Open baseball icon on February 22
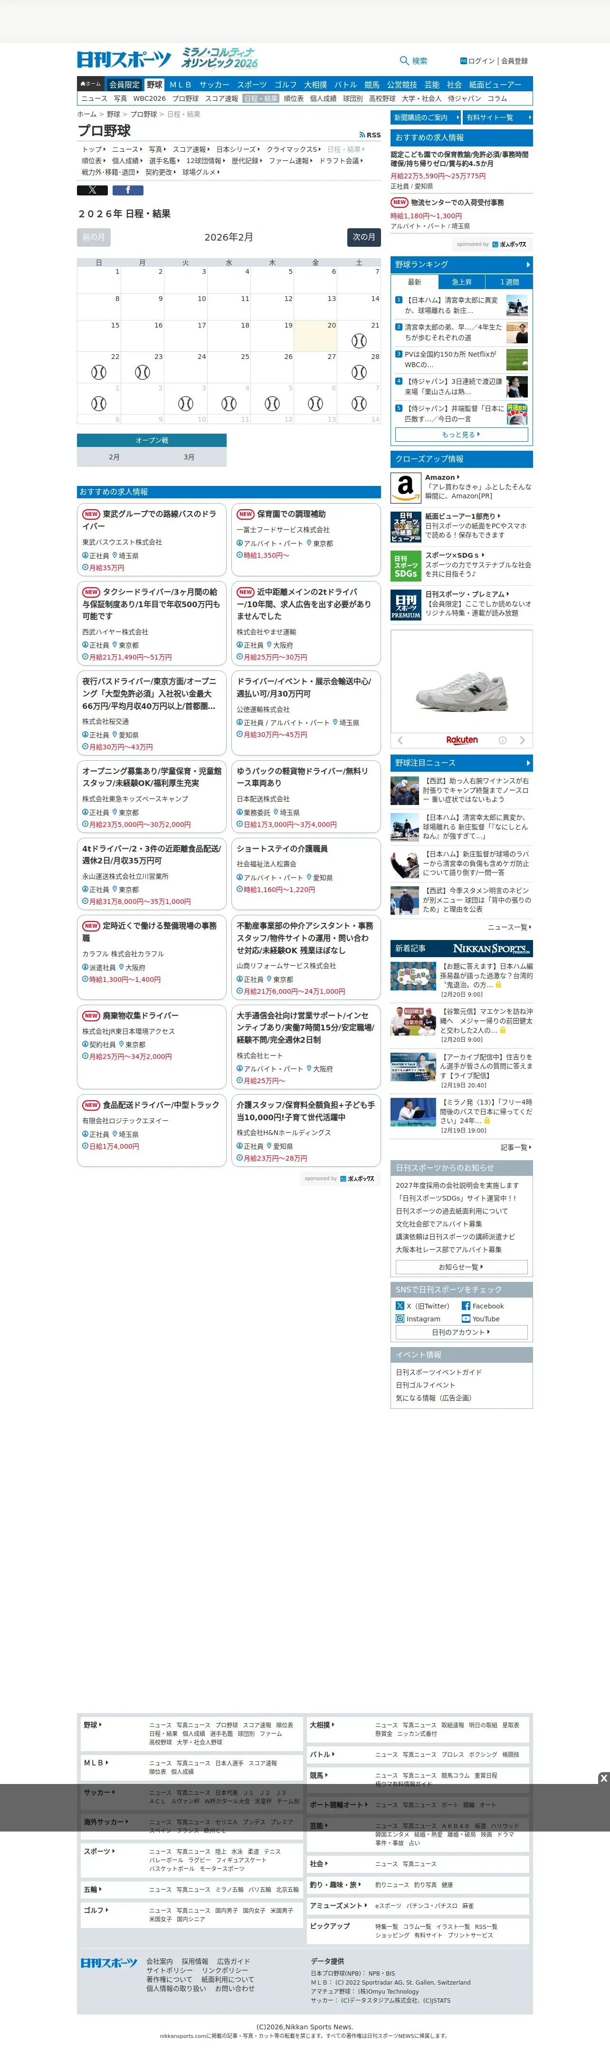Screen dimensions: 610x2055 pos(99,372)
